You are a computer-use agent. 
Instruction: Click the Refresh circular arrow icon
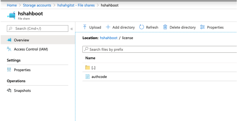click(142, 27)
